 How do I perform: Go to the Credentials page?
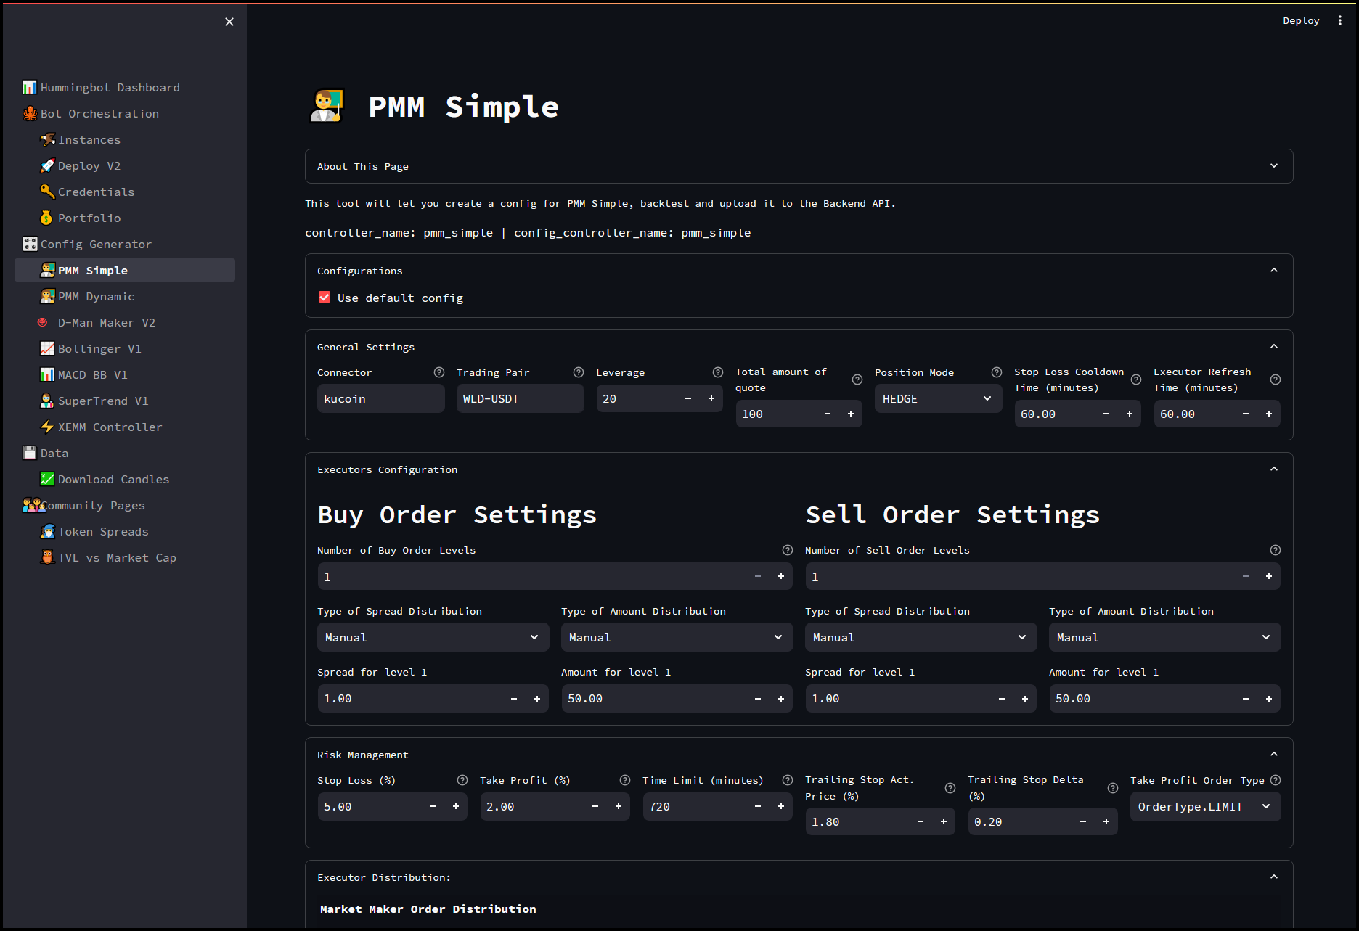point(96,192)
